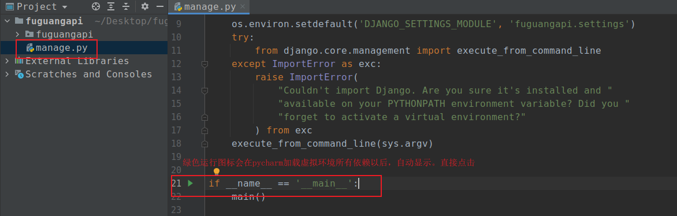Toggle the fold marker beside the execute_from_command_line line

pyautogui.click(x=204, y=144)
